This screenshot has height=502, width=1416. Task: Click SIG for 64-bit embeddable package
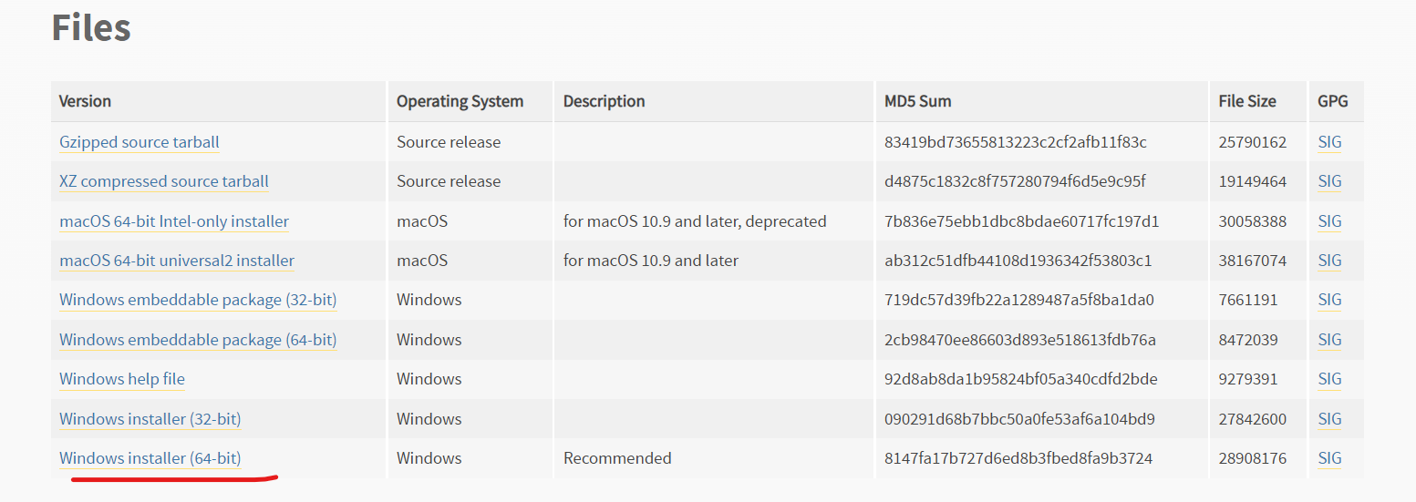click(x=1329, y=340)
